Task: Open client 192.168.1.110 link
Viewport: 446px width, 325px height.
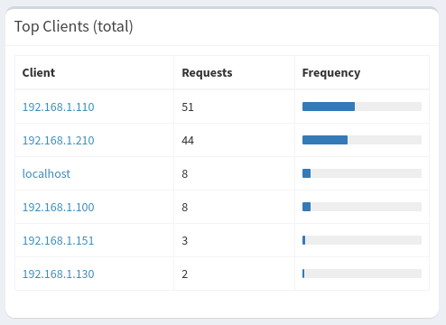Action: [59, 107]
